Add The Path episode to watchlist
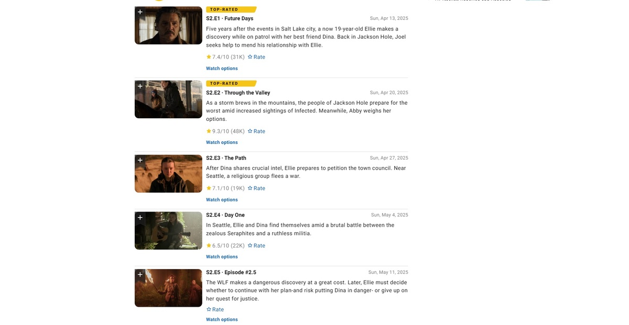Screen dimensions: 629x325 click(x=140, y=161)
